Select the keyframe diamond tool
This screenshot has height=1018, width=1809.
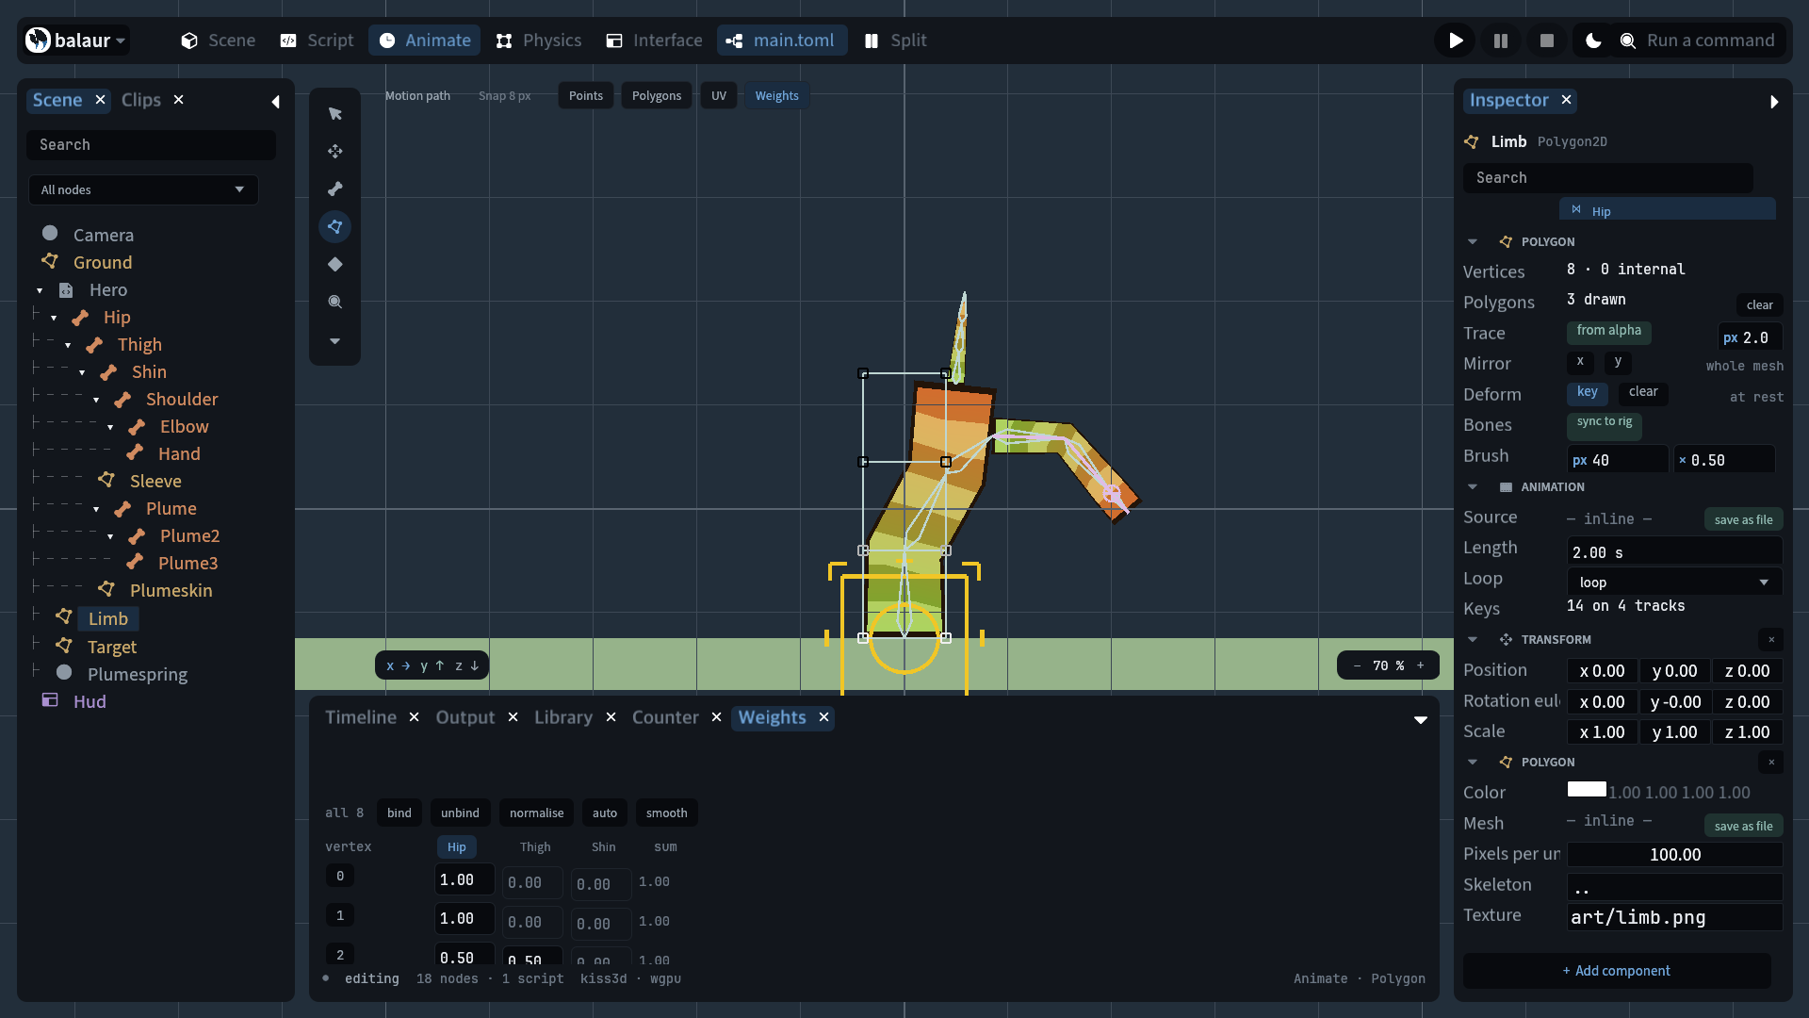(x=334, y=265)
